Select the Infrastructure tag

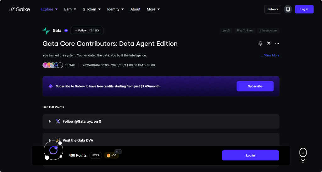[268, 31]
